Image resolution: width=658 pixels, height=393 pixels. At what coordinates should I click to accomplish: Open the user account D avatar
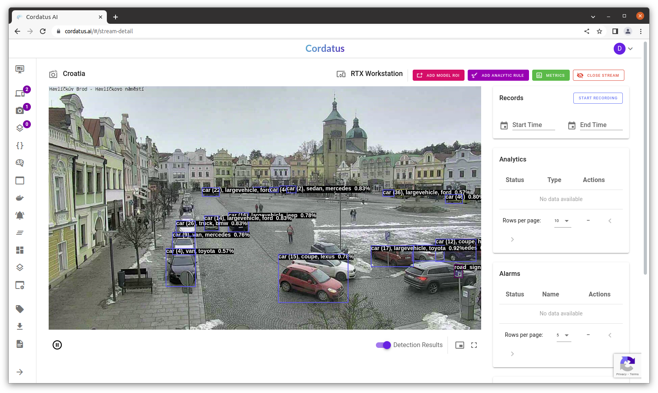click(x=620, y=49)
